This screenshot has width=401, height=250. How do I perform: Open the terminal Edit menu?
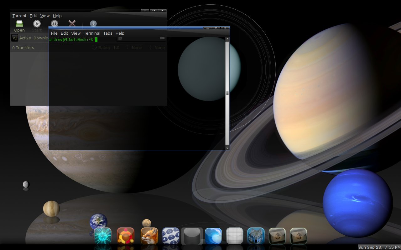coord(65,33)
